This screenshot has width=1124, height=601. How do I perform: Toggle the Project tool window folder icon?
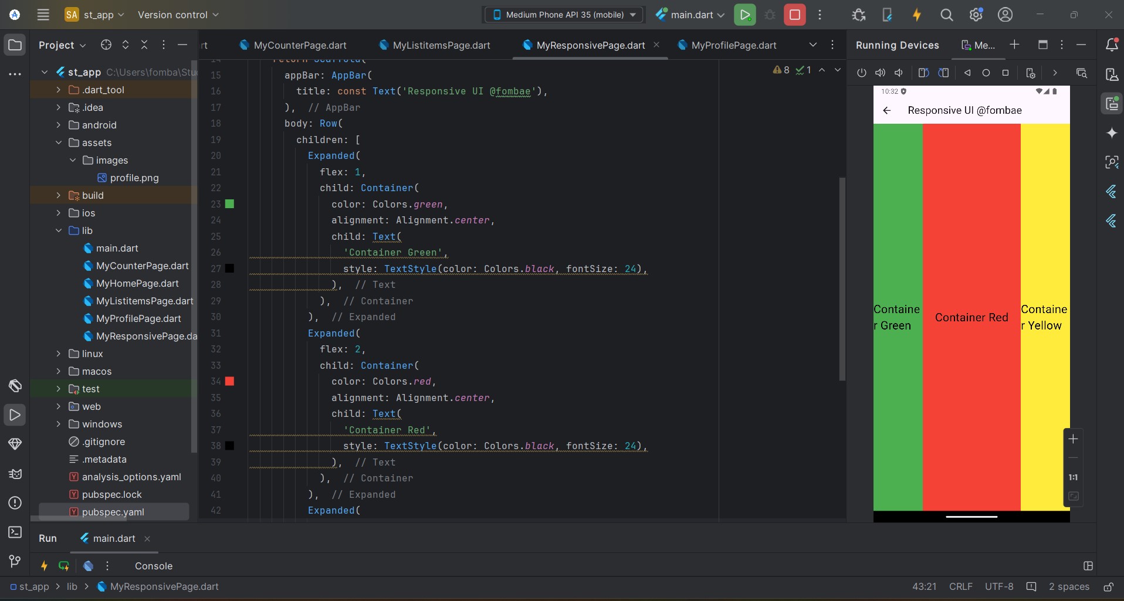(x=15, y=45)
